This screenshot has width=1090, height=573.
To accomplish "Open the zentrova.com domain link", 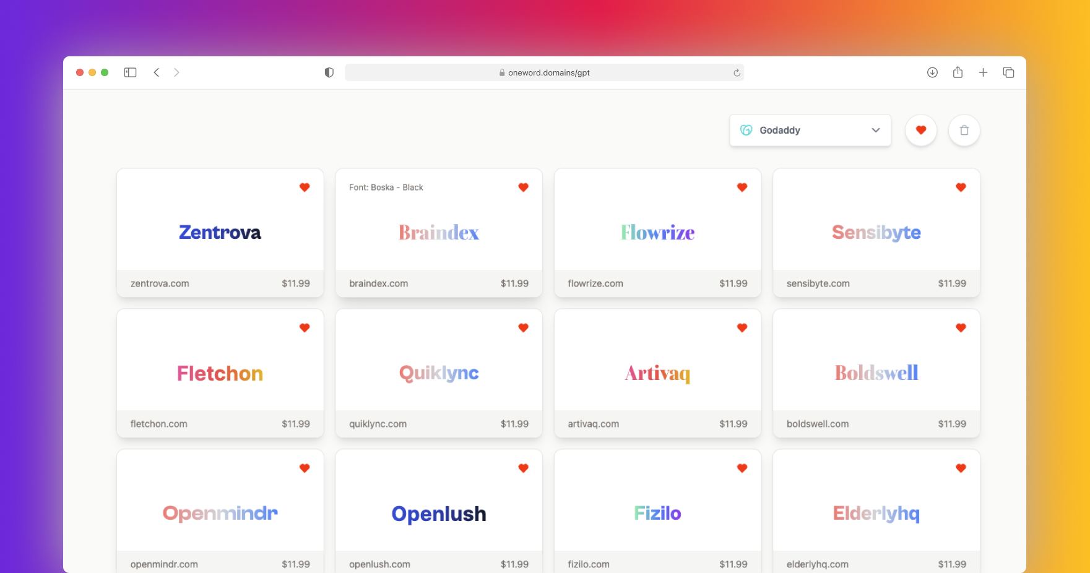I will click(160, 283).
